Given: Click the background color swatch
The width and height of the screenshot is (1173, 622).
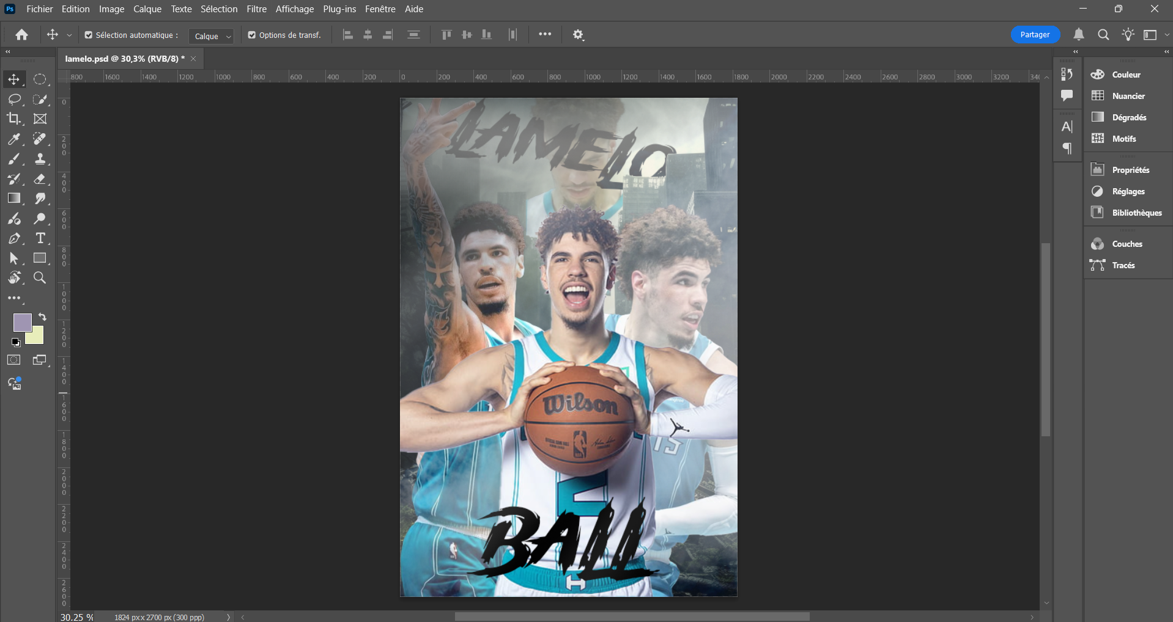Looking at the screenshot, I should click(37, 338).
